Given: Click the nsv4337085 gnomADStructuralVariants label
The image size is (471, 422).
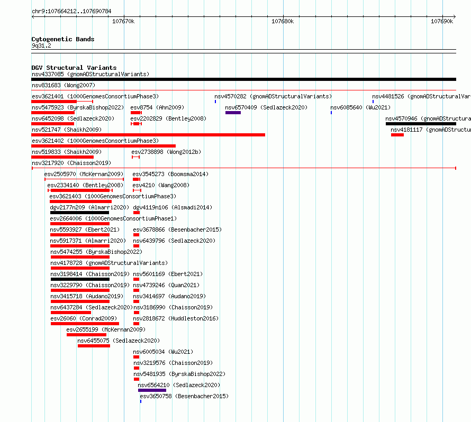Looking at the screenshot, I should tap(90, 74).
